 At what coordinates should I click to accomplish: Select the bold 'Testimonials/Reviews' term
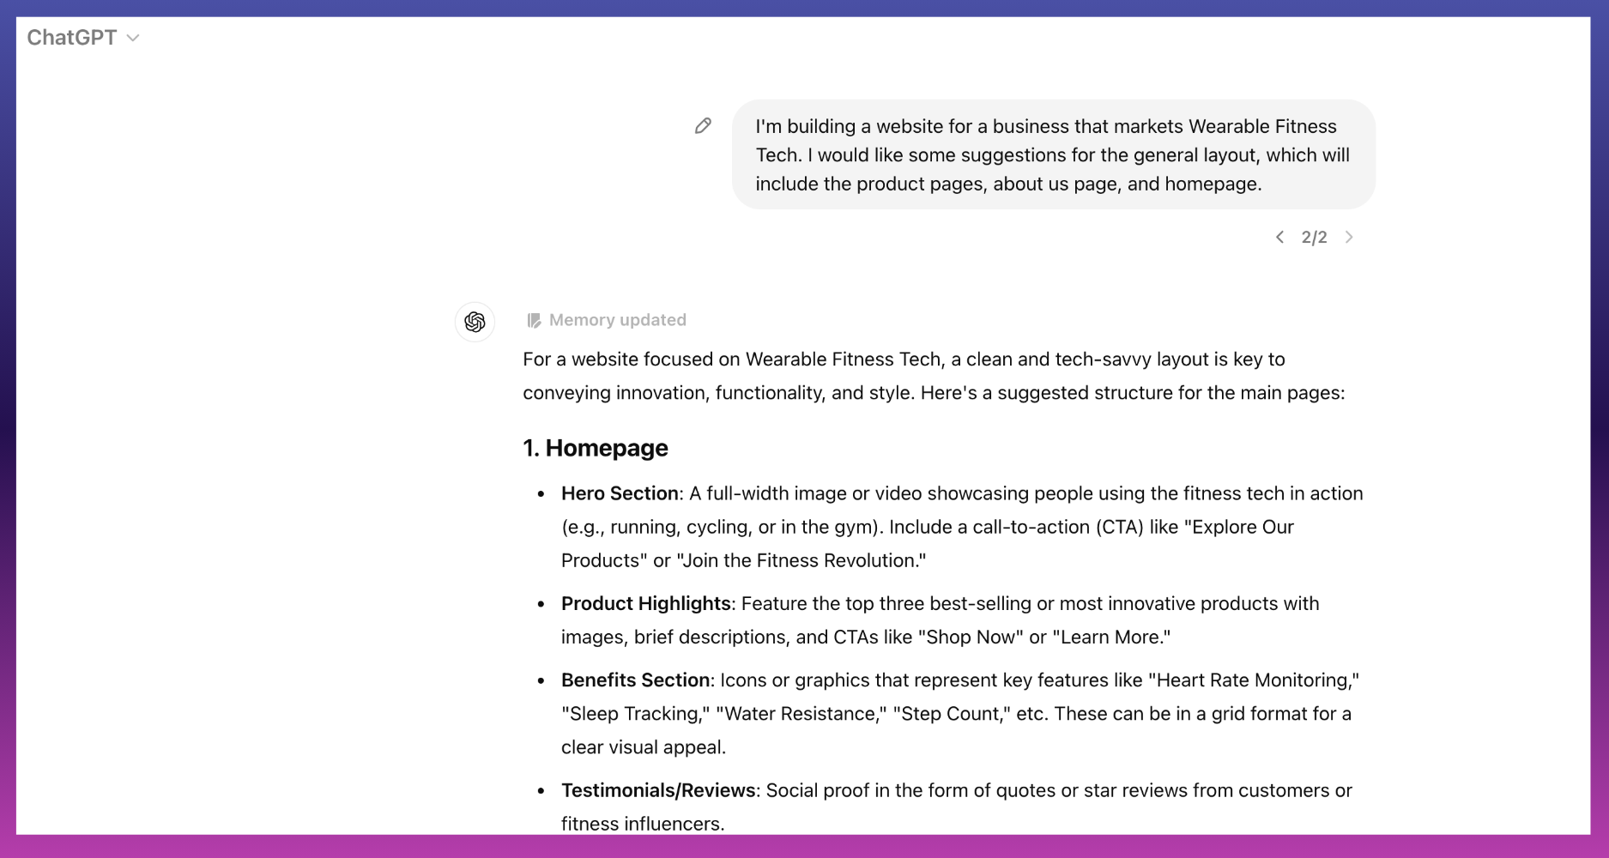(658, 790)
